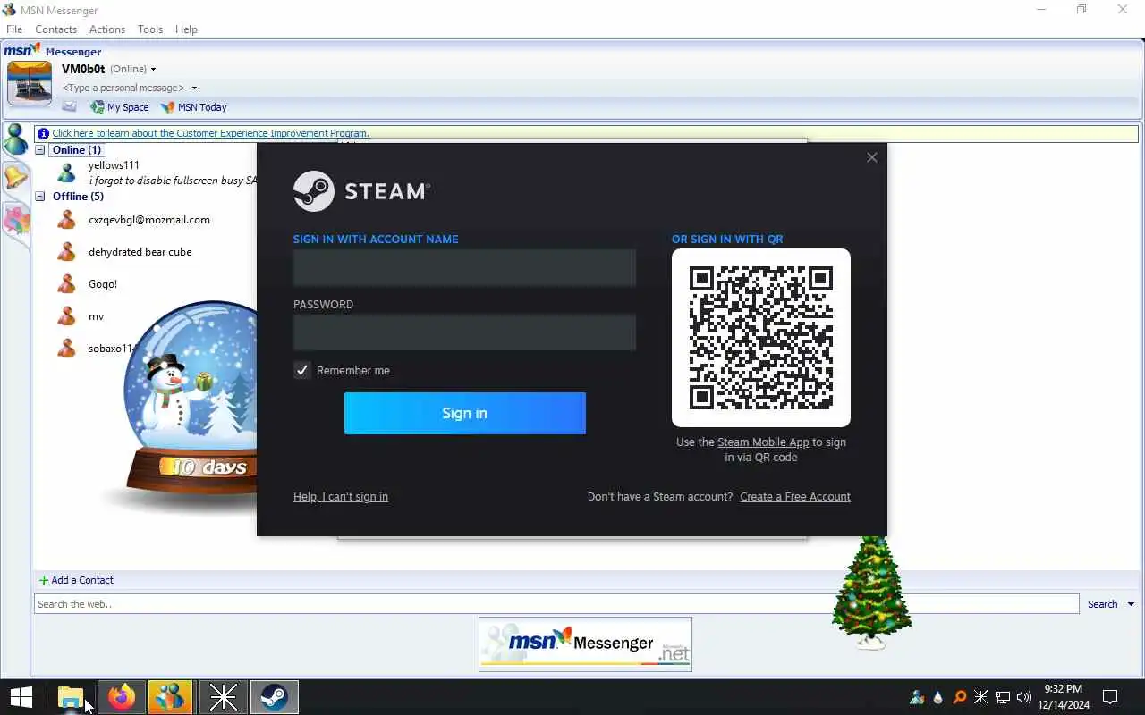The height and width of the screenshot is (715, 1145).
Task: Select contact dehydrated bear cube
Action: pos(140,252)
